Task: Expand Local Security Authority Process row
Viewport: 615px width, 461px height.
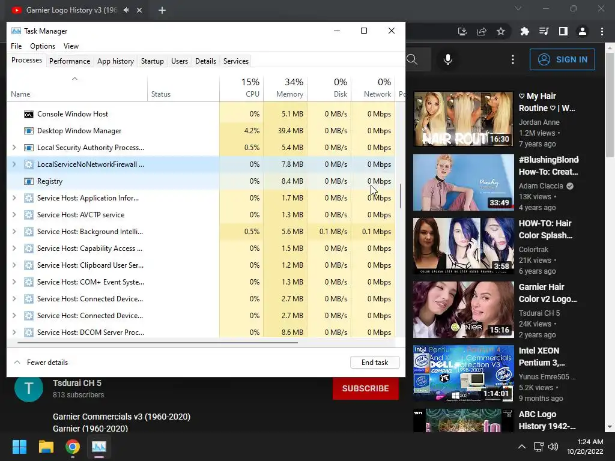Action: point(14,148)
